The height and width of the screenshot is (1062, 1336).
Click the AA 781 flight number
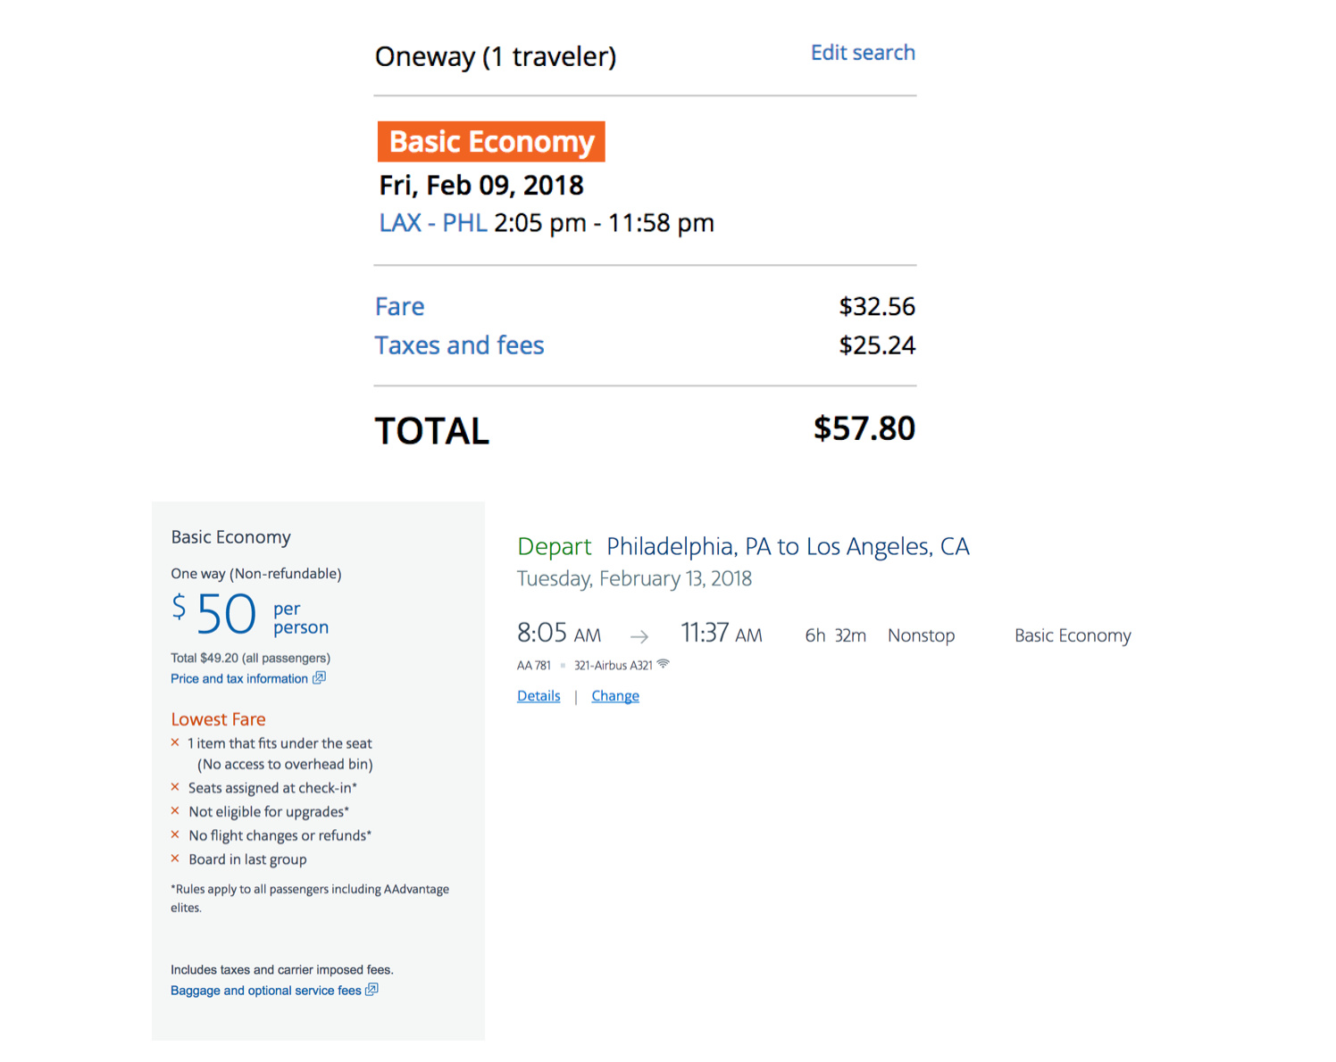coord(534,666)
